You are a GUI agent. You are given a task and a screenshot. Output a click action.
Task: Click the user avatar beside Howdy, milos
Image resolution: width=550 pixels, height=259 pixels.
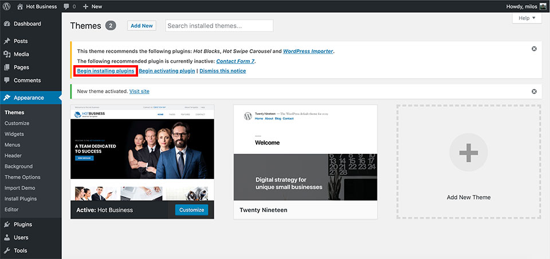[543, 6]
